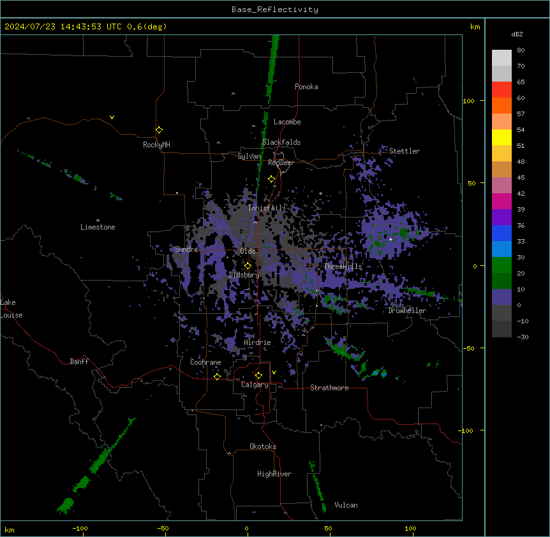Viewport: 550px width, 537px height.
Task: Click the Vulcan town label
Action: 346,505
